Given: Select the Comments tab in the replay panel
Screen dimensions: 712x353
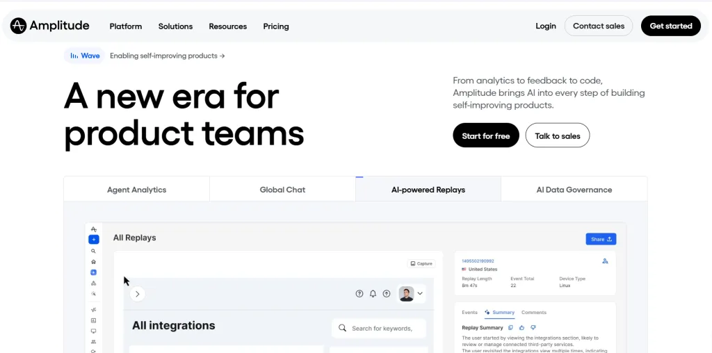Looking at the screenshot, I should (533, 312).
